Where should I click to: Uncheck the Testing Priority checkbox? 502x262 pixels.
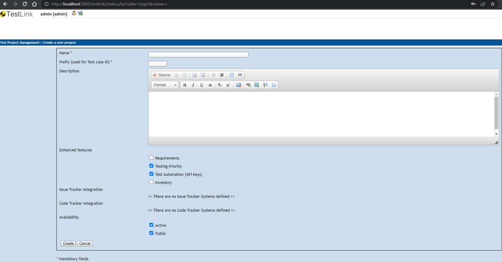coord(152,166)
